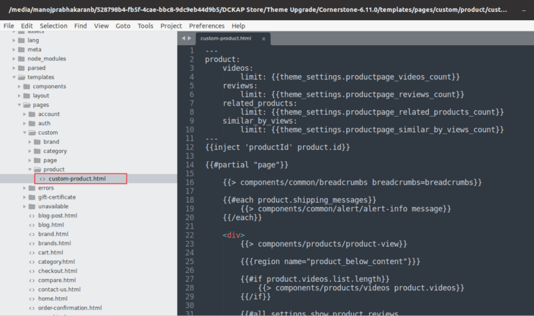Click the lang folder icon

(22, 40)
